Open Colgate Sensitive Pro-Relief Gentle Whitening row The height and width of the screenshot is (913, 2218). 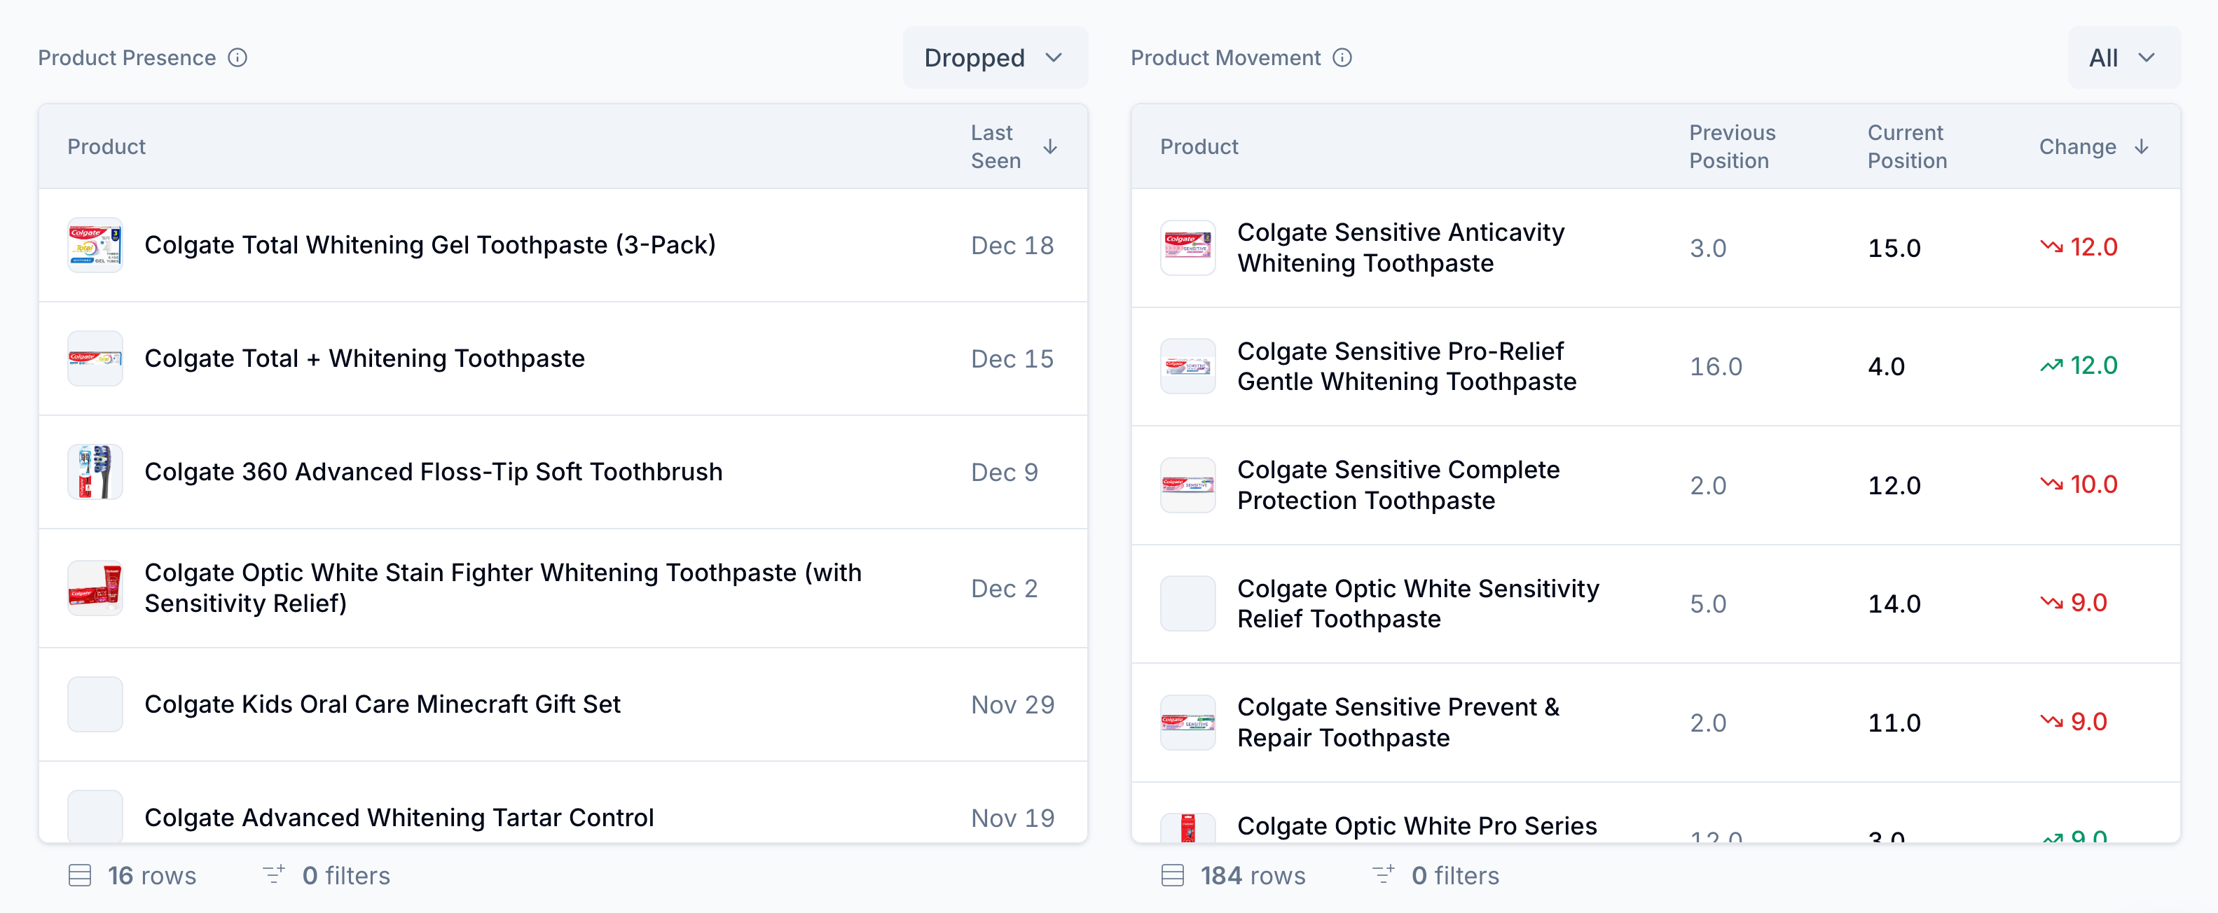coord(1406,367)
